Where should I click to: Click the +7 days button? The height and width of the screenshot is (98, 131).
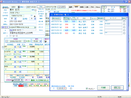(x=64, y=88)
